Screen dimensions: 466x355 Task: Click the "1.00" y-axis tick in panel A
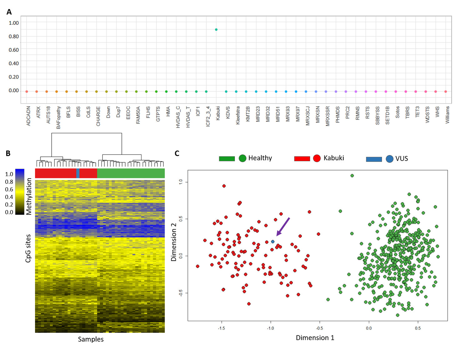14,23
